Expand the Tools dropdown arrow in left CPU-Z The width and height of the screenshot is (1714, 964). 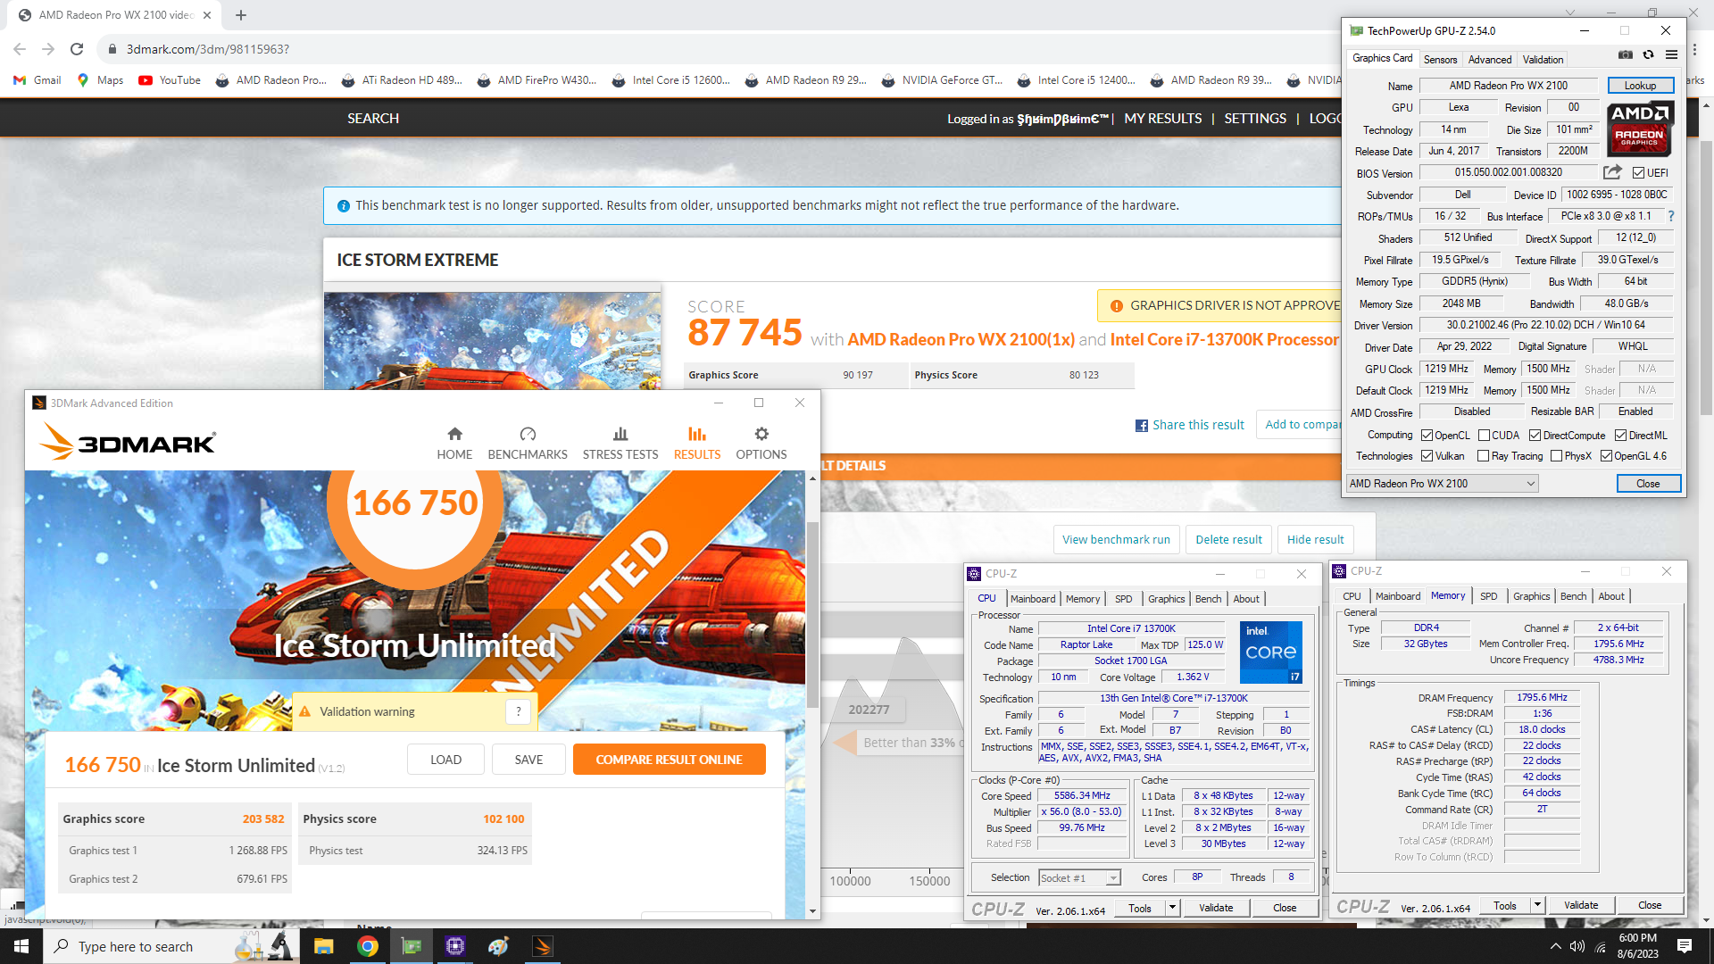[1172, 908]
